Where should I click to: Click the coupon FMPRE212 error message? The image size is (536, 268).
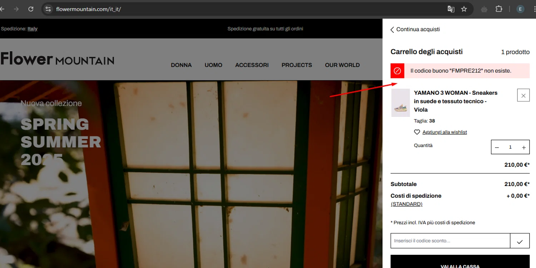tap(461, 71)
